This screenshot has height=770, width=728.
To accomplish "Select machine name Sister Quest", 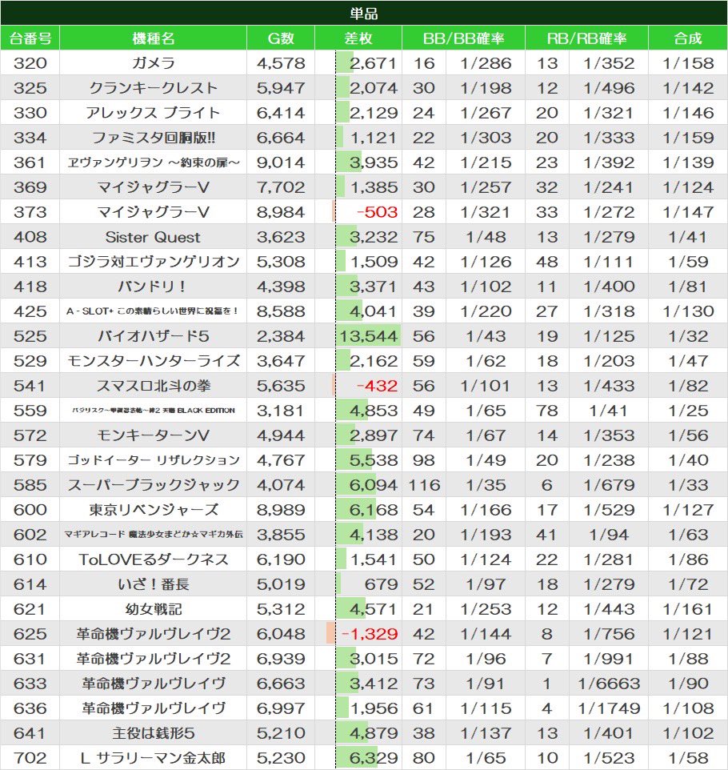I will pos(153,237).
